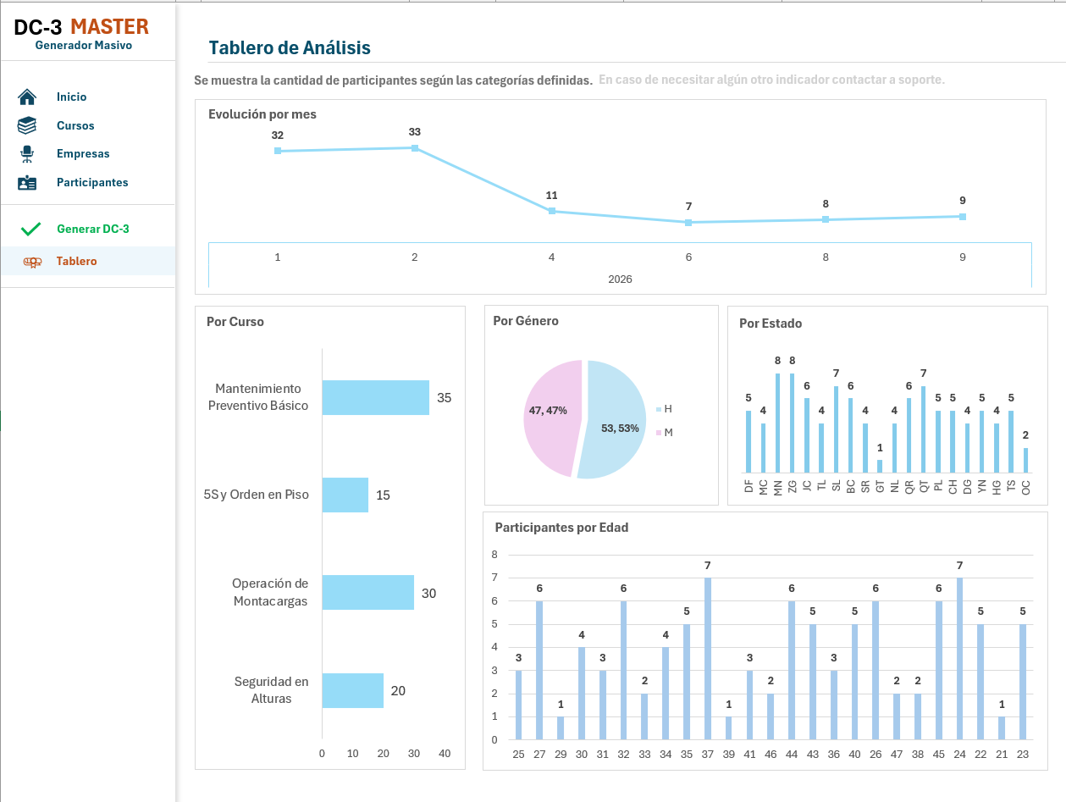The image size is (1066, 802).
Task: Click the green checkmark Generar DC-3 icon
Action: point(31,229)
